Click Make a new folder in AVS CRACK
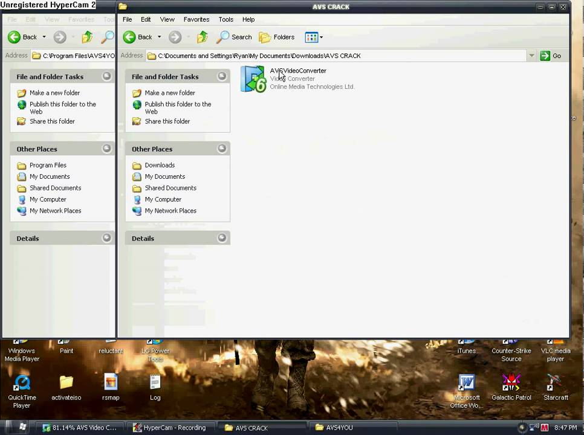584x435 pixels. click(x=170, y=92)
